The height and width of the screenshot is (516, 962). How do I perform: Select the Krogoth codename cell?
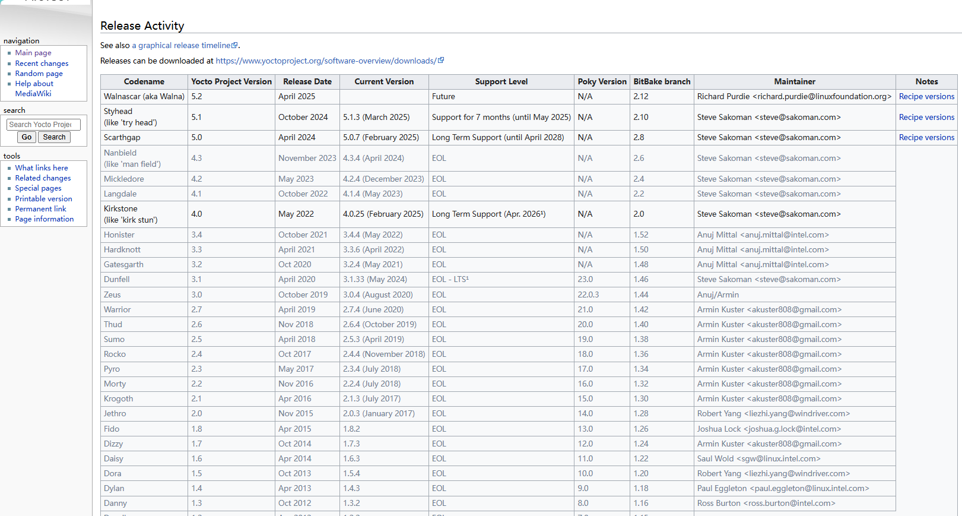tap(144, 399)
